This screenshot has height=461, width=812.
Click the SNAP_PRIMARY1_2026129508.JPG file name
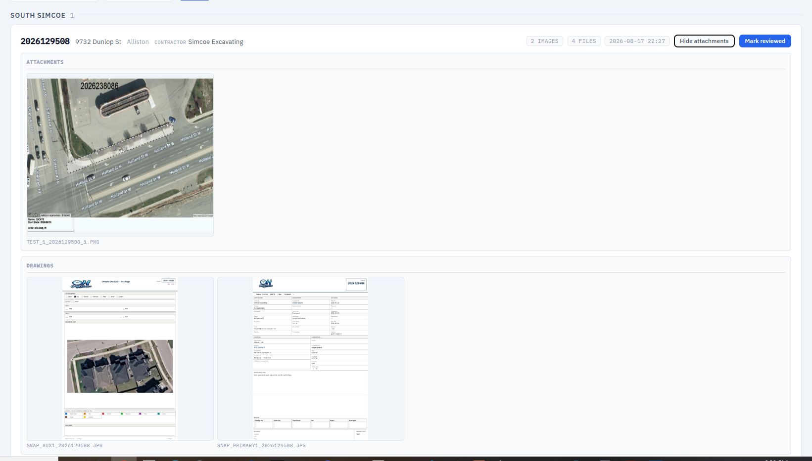(x=261, y=446)
